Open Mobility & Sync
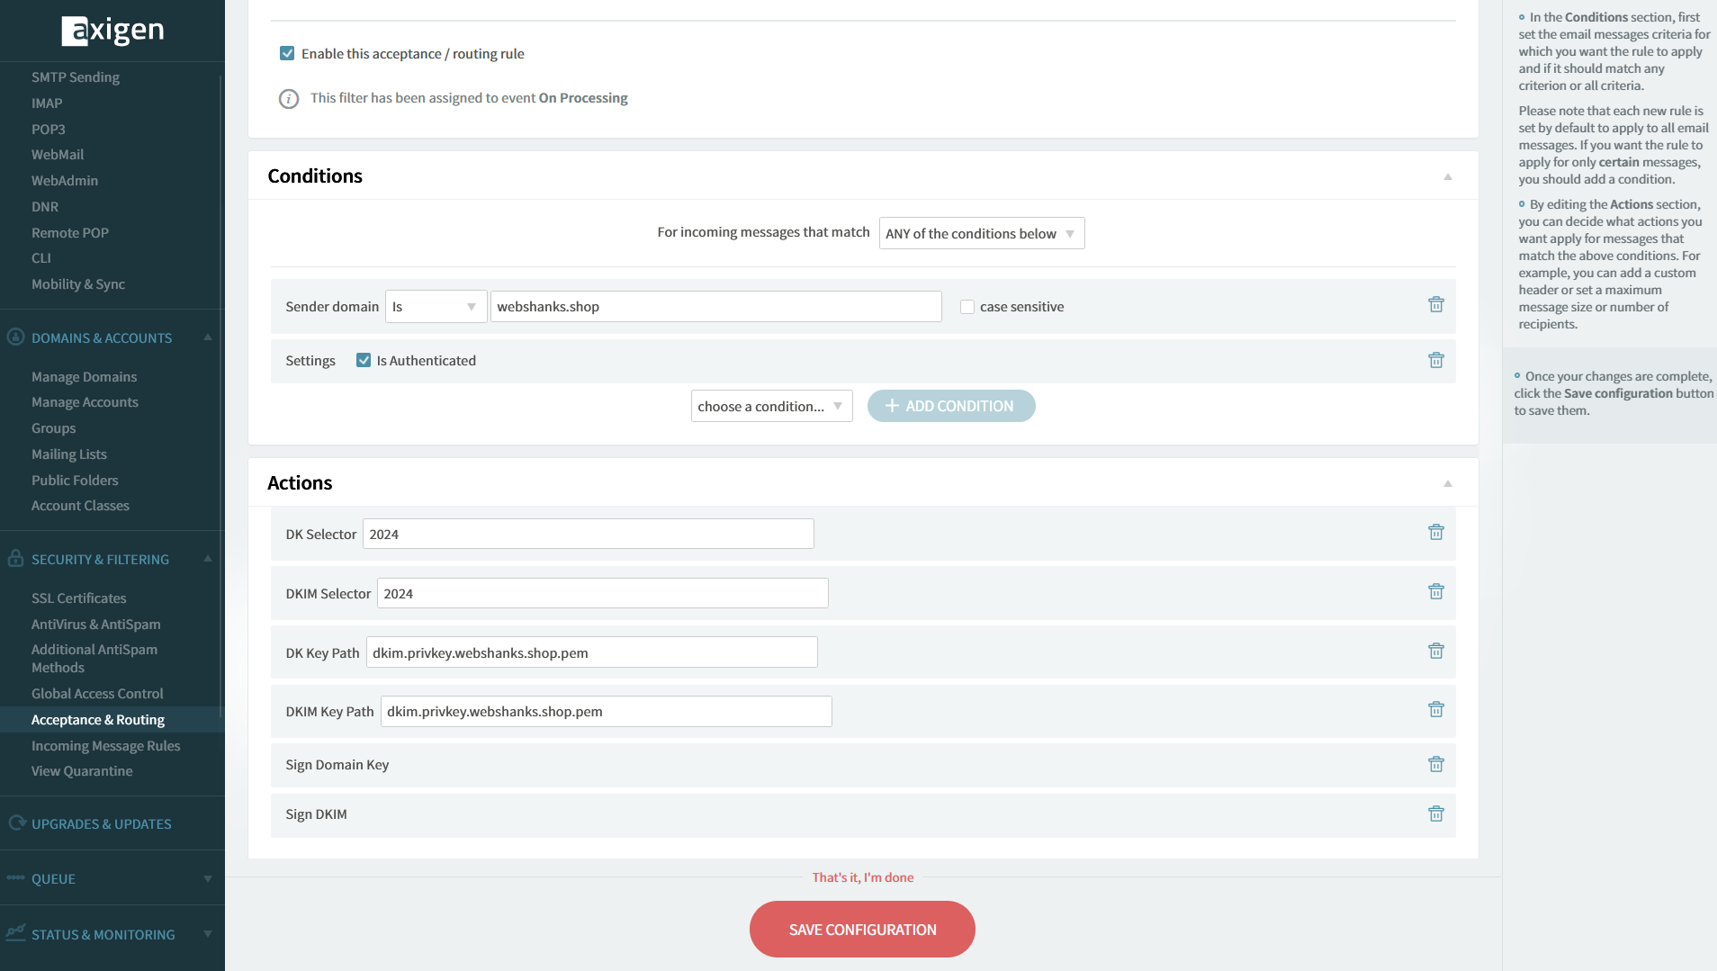The image size is (1717, 971). pos(78,284)
